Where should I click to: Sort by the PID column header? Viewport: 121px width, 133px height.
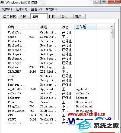pyautogui.click(x=33, y=27)
